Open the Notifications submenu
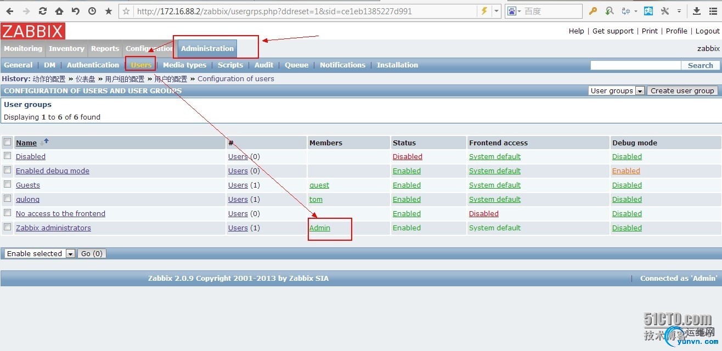Screen dimensions: 722x351 coord(342,65)
